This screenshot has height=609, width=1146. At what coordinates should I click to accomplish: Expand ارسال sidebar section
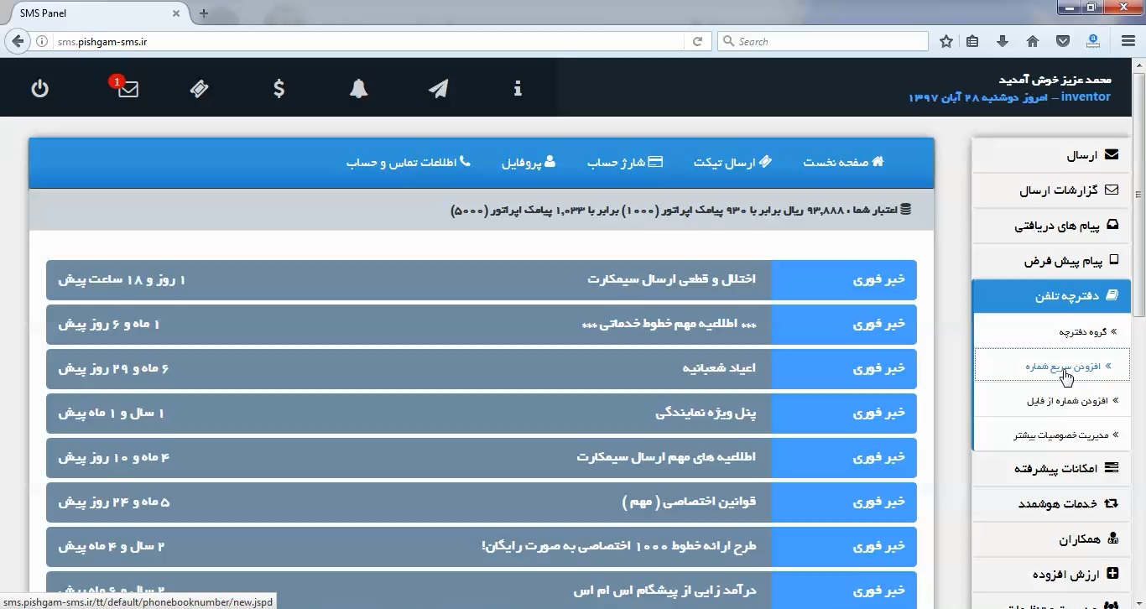(1051, 155)
